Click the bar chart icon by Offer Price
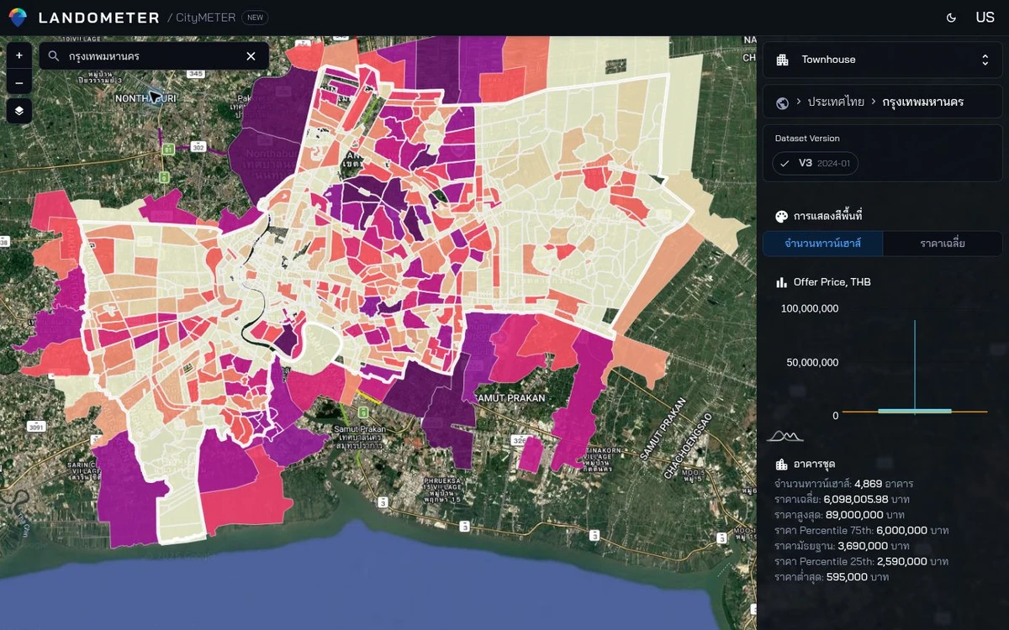1009x630 pixels. coord(781,282)
